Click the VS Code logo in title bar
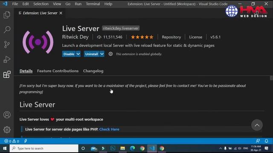 (x=5, y=4)
